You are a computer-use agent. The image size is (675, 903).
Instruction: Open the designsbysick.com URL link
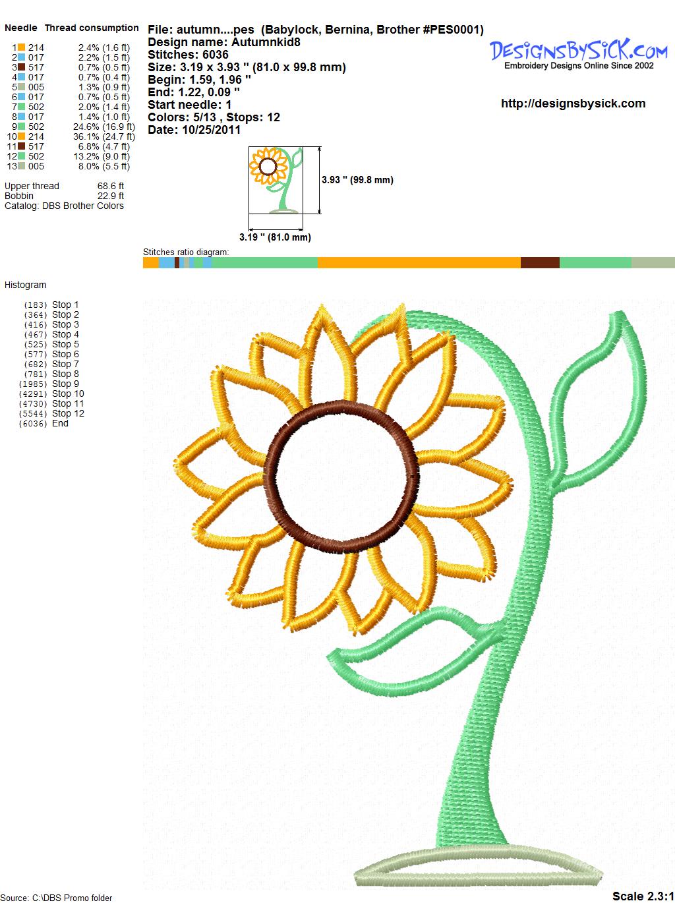pyautogui.click(x=573, y=103)
